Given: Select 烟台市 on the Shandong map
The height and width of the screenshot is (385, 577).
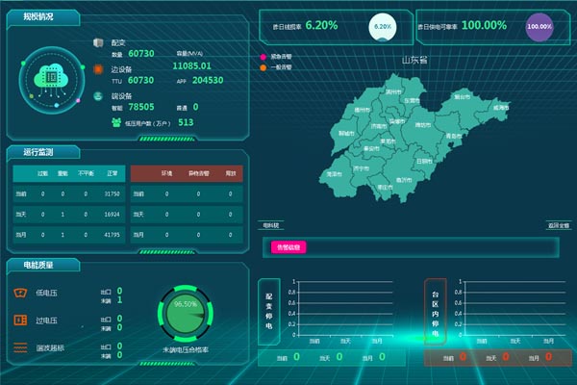Looking at the screenshot, I should [462, 96].
